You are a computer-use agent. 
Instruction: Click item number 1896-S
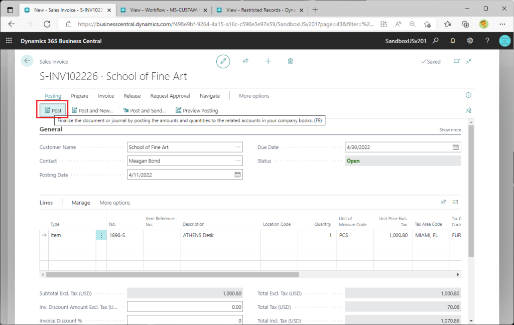point(125,235)
